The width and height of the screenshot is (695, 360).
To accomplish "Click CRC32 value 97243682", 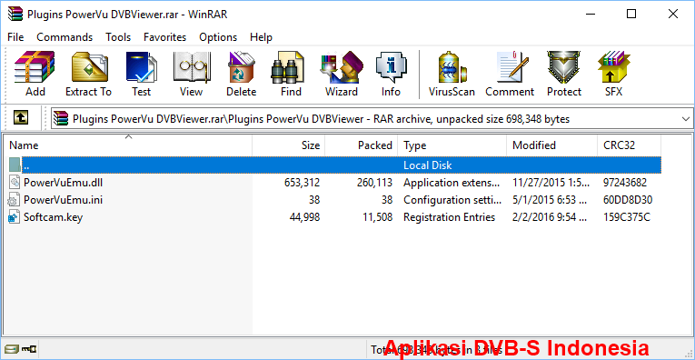I will coord(624,182).
